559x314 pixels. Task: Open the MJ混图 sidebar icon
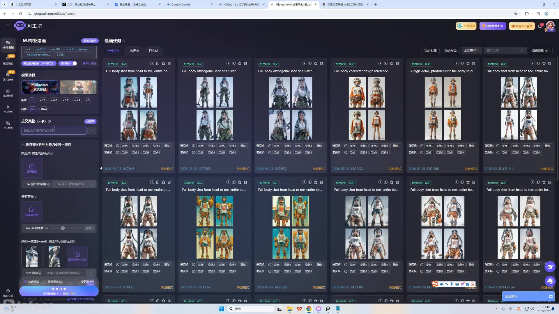8,125
